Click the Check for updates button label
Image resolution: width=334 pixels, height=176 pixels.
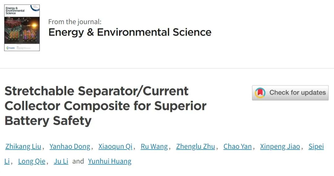298,92
